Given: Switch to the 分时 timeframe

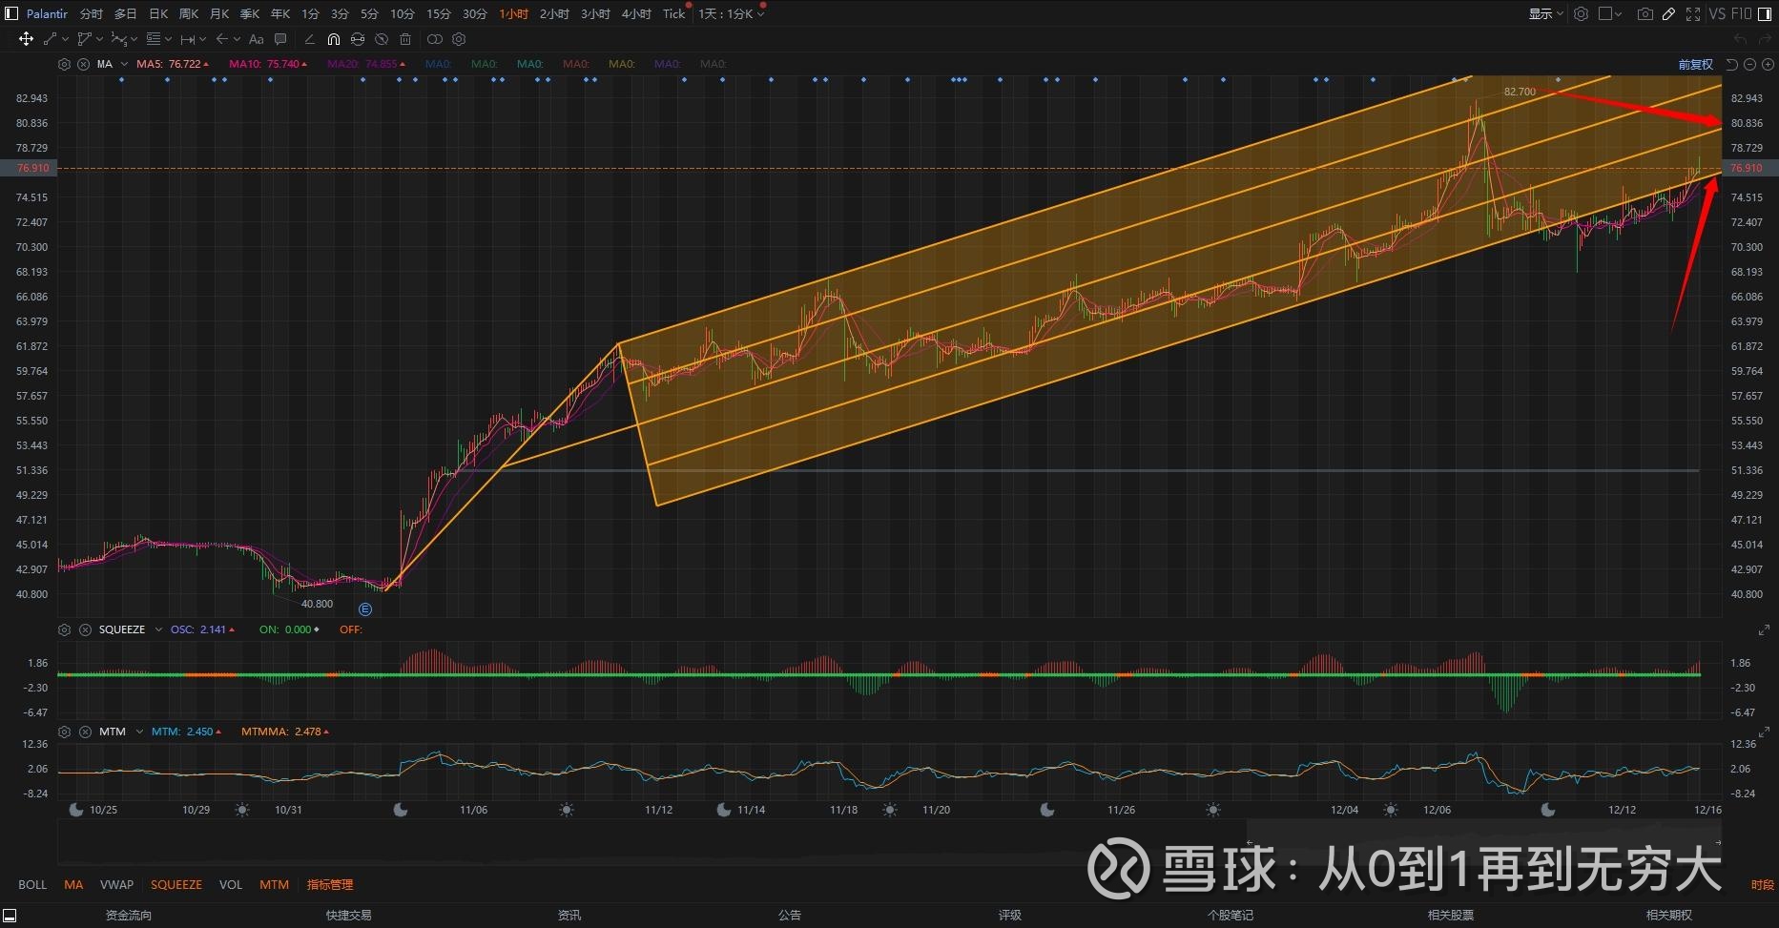Looking at the screenshot, I should 91,13.
